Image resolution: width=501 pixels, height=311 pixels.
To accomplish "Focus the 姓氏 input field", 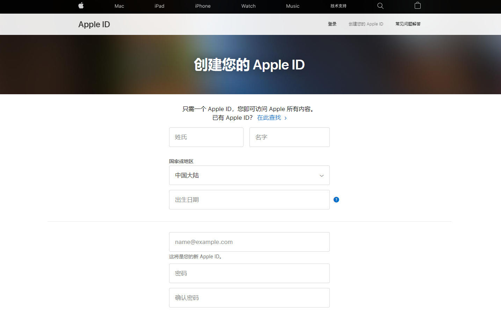I will click(206, 137).
